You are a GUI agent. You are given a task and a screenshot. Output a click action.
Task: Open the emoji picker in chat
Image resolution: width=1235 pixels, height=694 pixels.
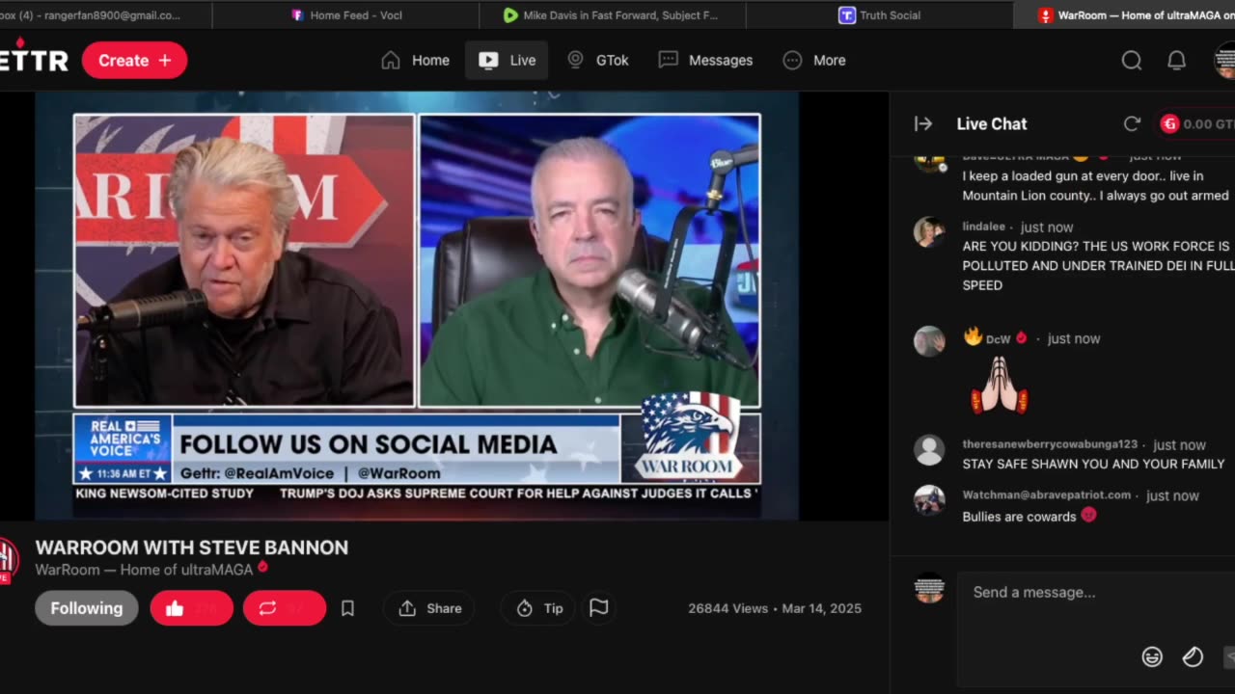coord(1152,657)
